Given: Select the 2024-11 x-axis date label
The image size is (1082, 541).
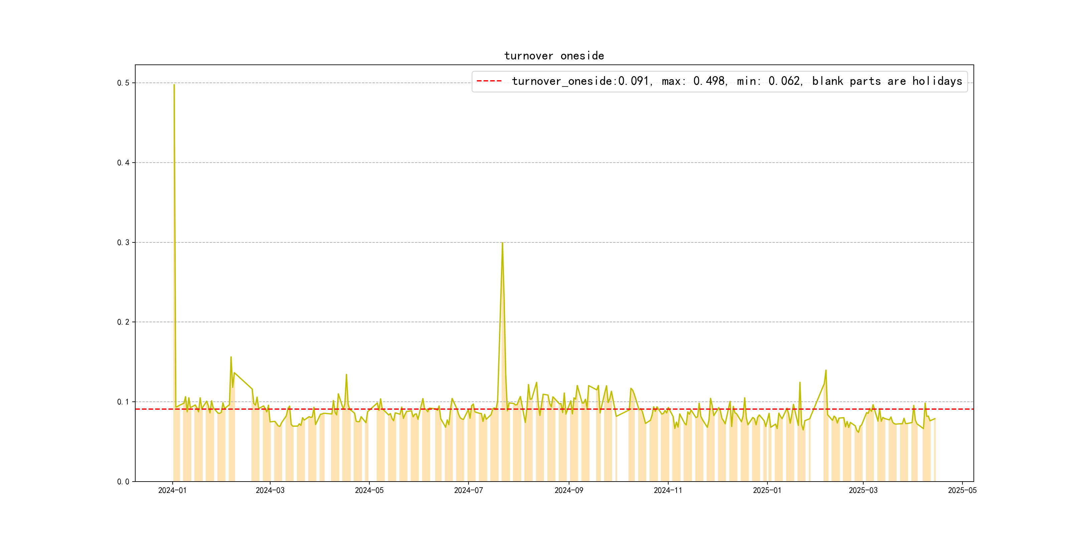Looking at the screenshot, I should click(x=668, y=491).
